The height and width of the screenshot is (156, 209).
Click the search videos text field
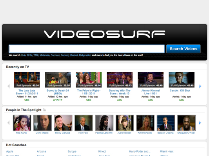(x=87, y=49)
